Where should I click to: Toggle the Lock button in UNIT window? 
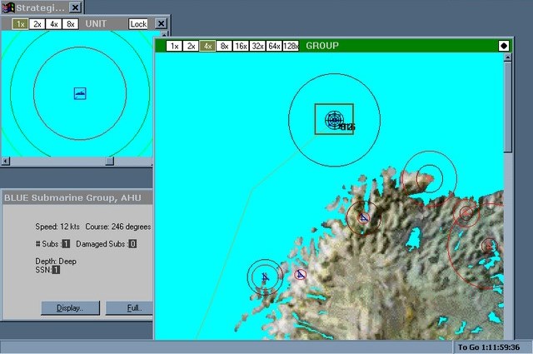[138, 24]
